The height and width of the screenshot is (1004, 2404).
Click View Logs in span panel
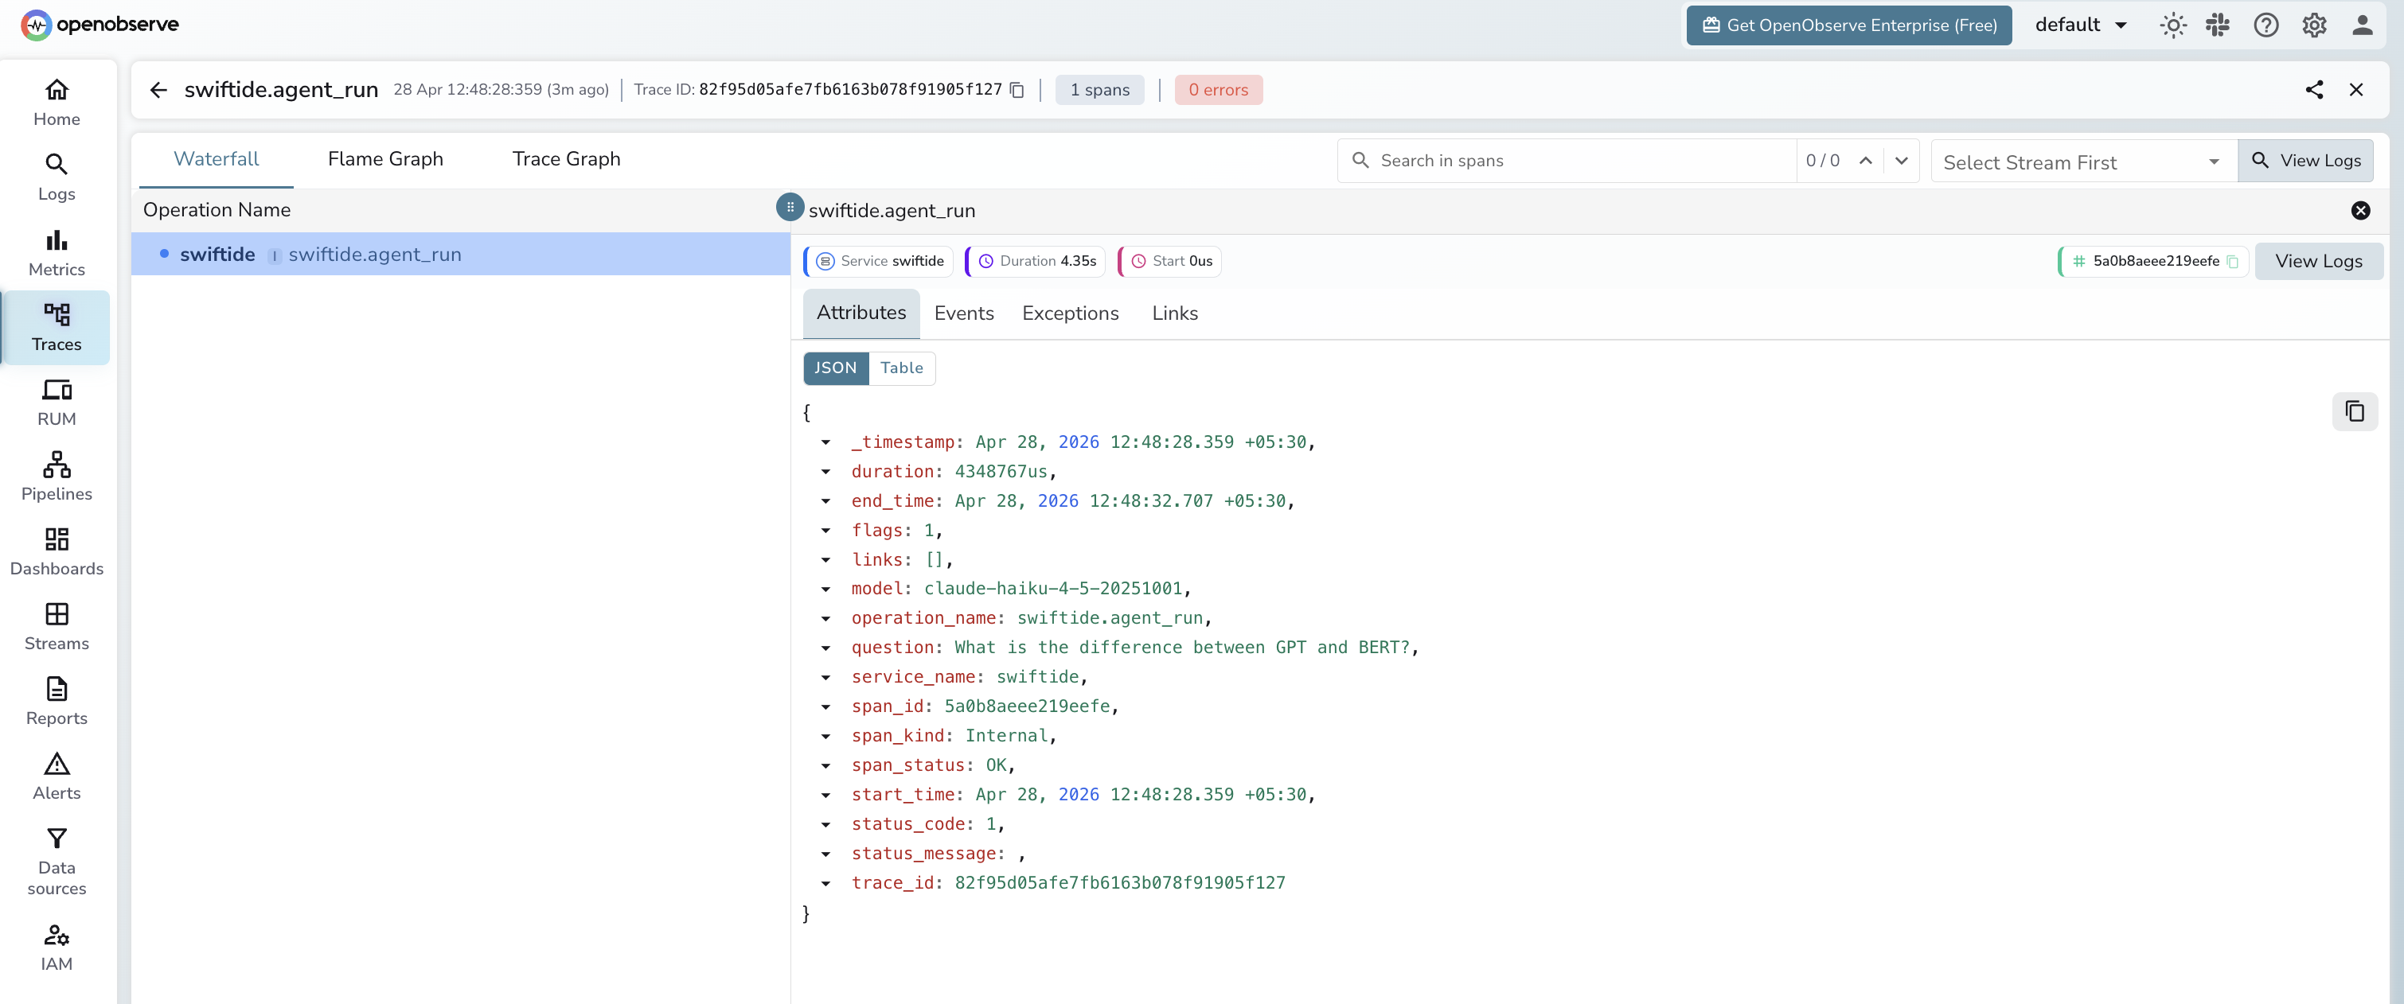[x=2319, y=261]
